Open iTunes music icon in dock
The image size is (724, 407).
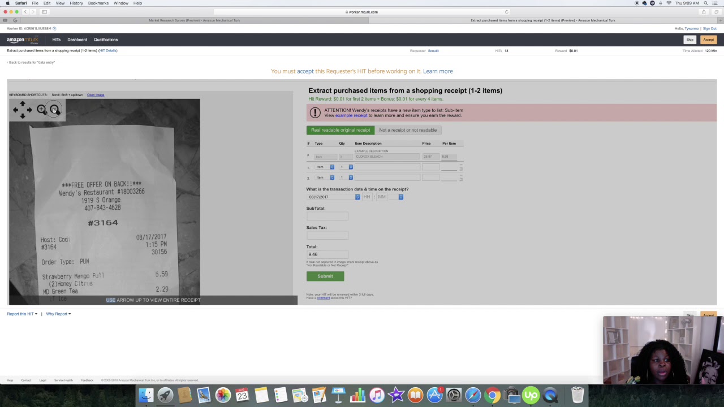click(x=377, y=395)
